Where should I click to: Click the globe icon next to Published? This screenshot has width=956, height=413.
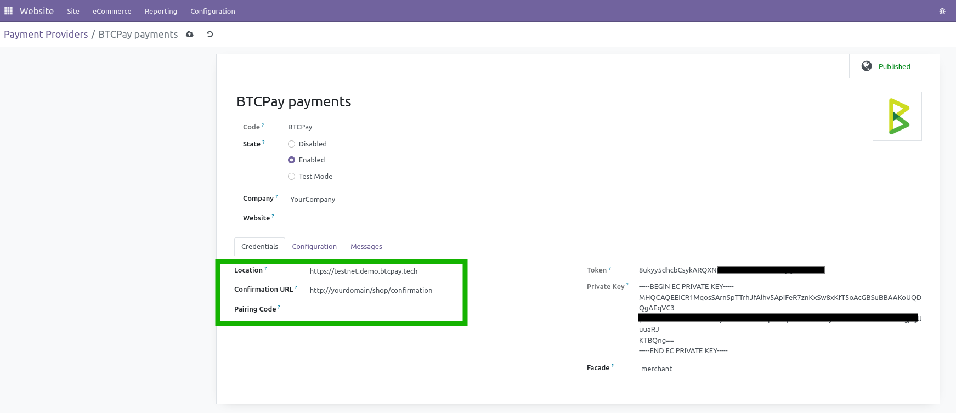(867, 66)
